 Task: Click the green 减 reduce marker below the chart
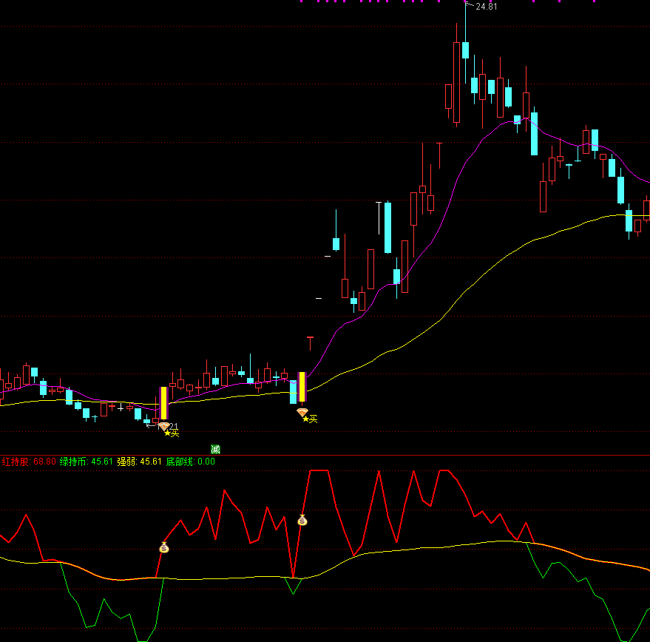[214, 448]
